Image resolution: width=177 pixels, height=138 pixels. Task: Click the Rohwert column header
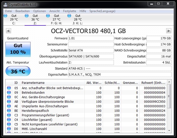[x=153, y=83]
